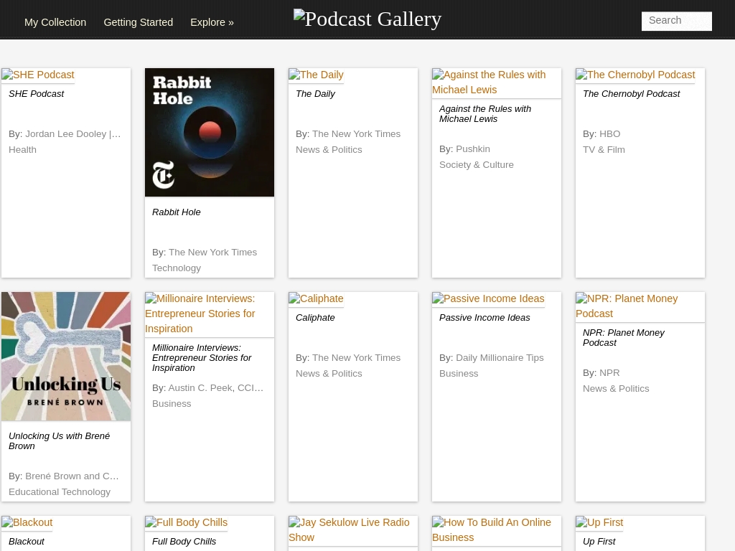Expand the Explore » menu
Screen dimensions: 735x551
212,22
